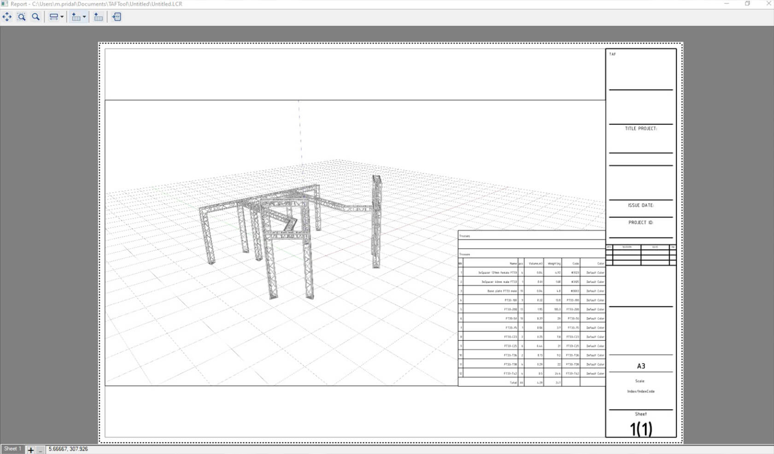The height and width of the screenshot is (454, 774).
Task: Click the Index/IndexCode label
Action: [x=641, y=391]
